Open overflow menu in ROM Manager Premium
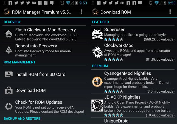177x124 pixels. coord(82,12)
